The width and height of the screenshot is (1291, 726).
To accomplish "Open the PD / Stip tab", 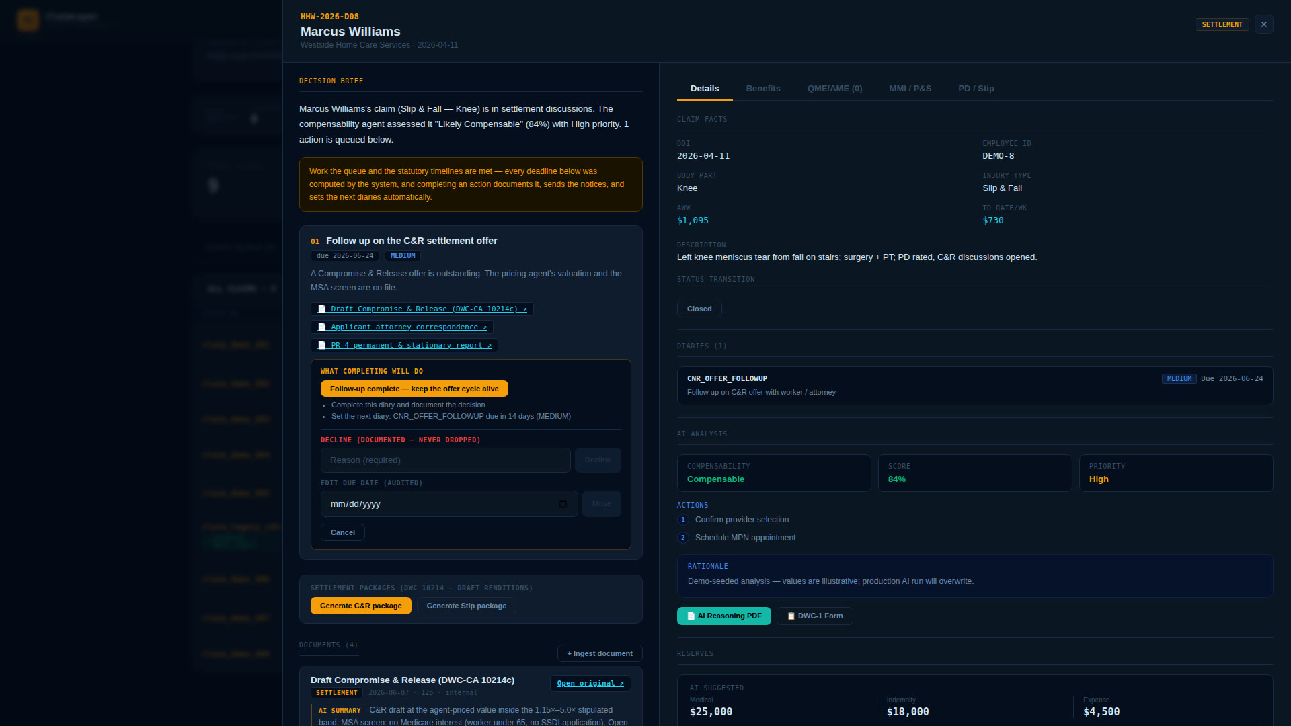I will [976, 89].
